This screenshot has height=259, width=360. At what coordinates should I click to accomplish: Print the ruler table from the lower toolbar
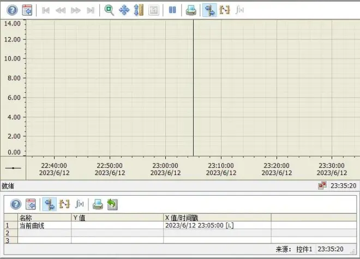point(98,204)
